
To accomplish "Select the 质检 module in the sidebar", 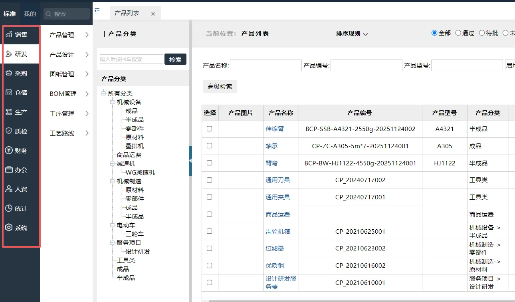I will pyautogui.click(x=20, y=131).
